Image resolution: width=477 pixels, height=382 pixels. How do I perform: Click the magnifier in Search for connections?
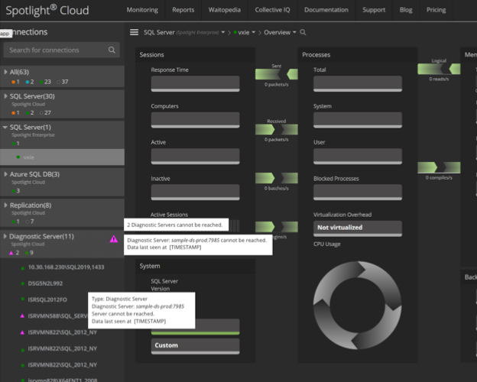point(112,50)
